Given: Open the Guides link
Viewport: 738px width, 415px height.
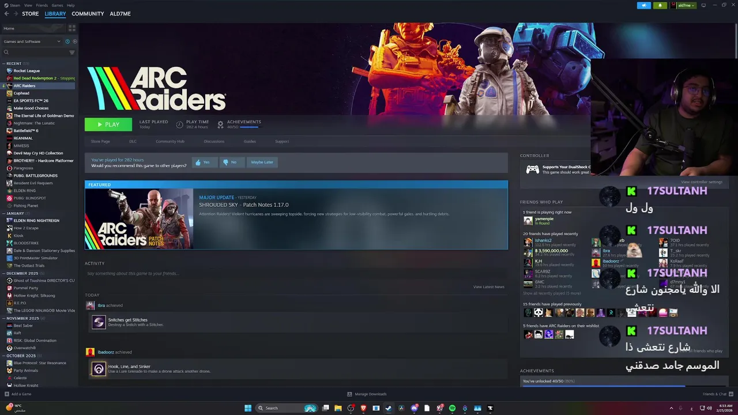Looking at the screenshot, I should 250,141.
